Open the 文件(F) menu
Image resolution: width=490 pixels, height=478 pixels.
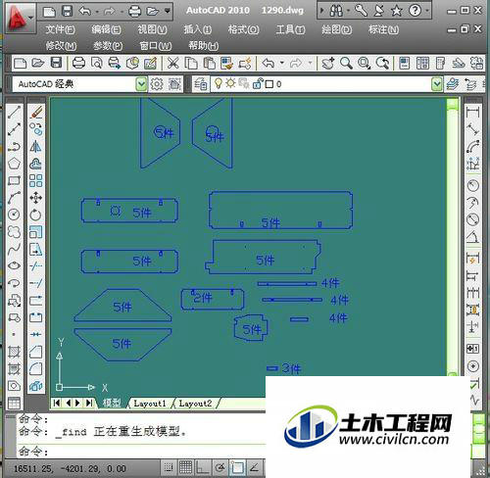click(x=60, y=29)
